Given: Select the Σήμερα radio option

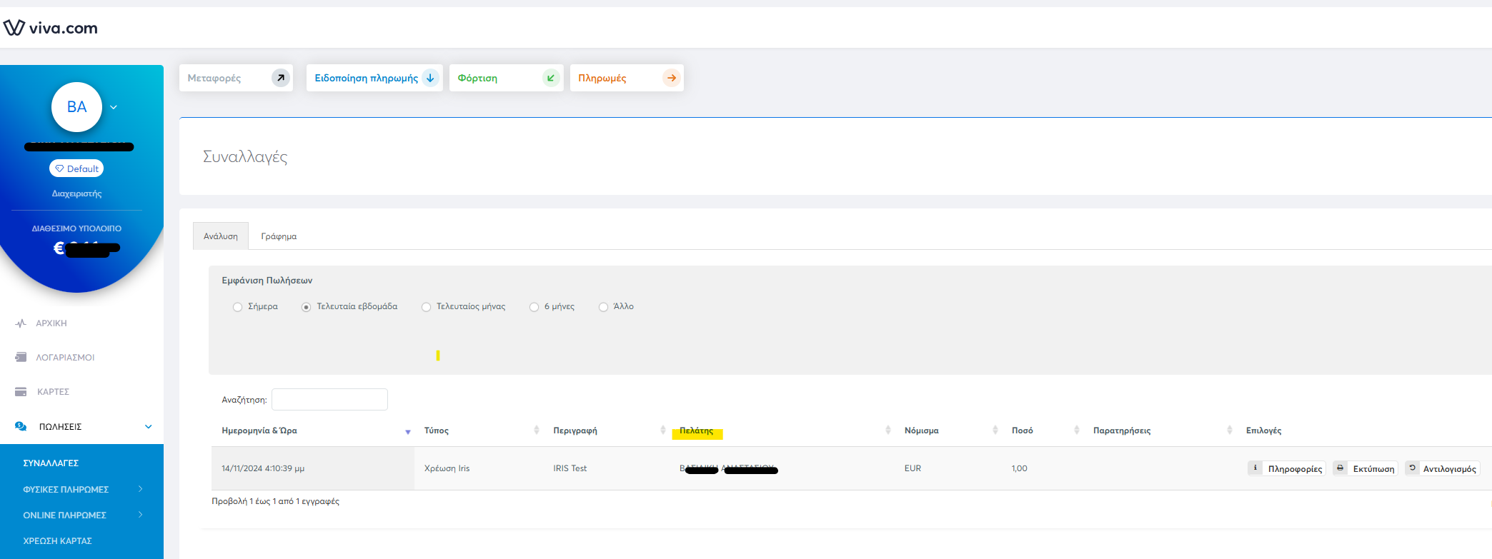Looking at the screenshot, I should [x=237, y=307].
